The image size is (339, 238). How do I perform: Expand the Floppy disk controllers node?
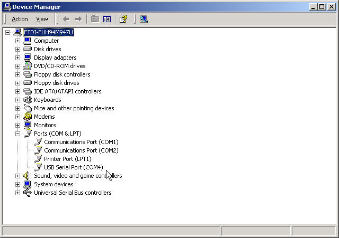[x=17, y=74]
